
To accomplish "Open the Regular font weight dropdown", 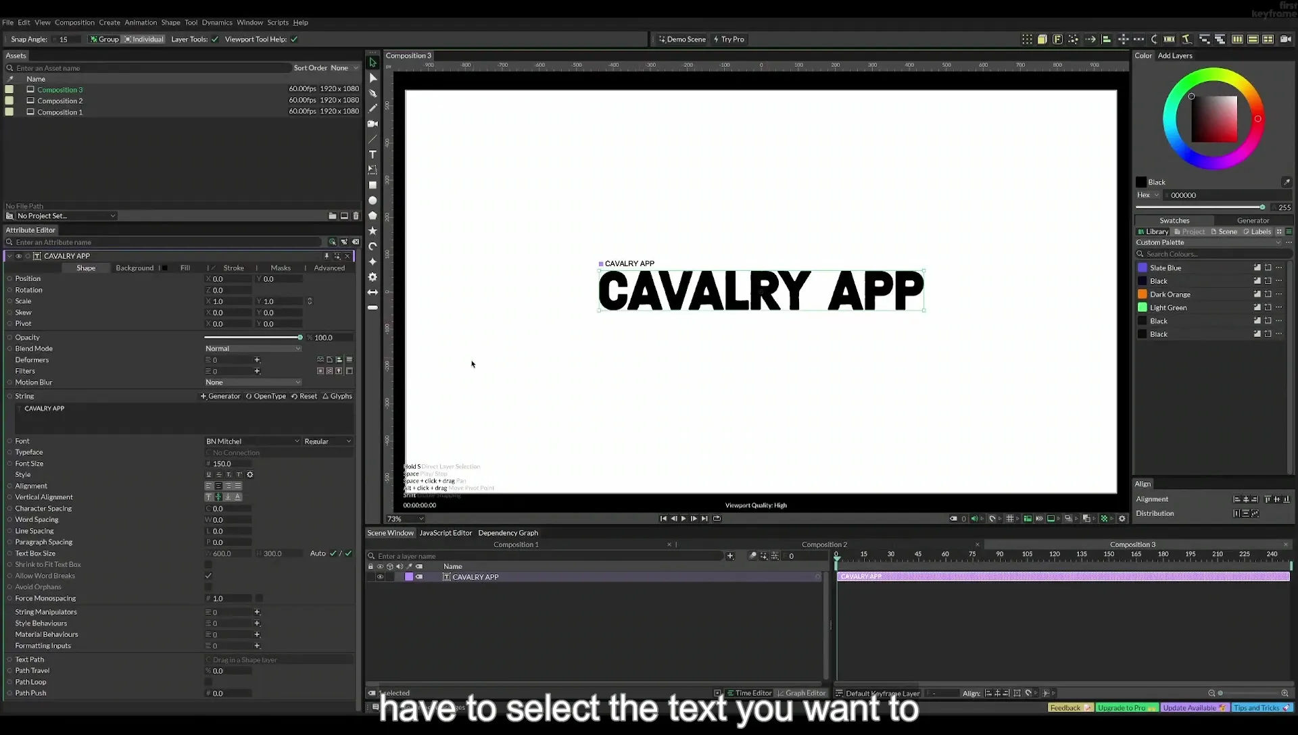I will [x=328, y=442].
